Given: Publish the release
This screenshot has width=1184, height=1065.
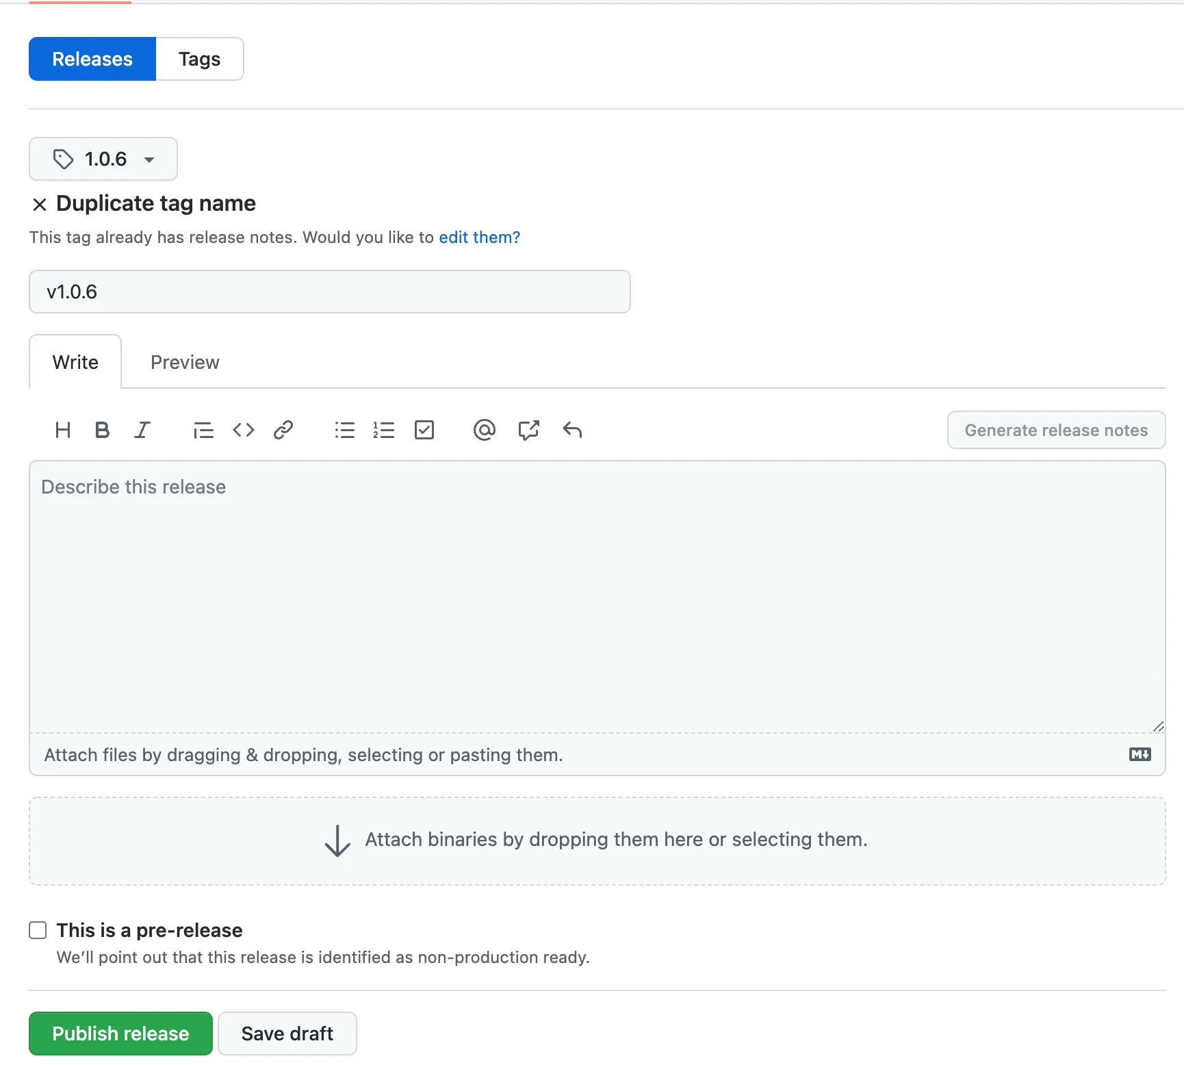Looking at the screenshot, I should point(120,1034).
